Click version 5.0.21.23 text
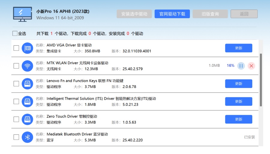Viewport: 270px width, 154px height. [x=130, y=104]
